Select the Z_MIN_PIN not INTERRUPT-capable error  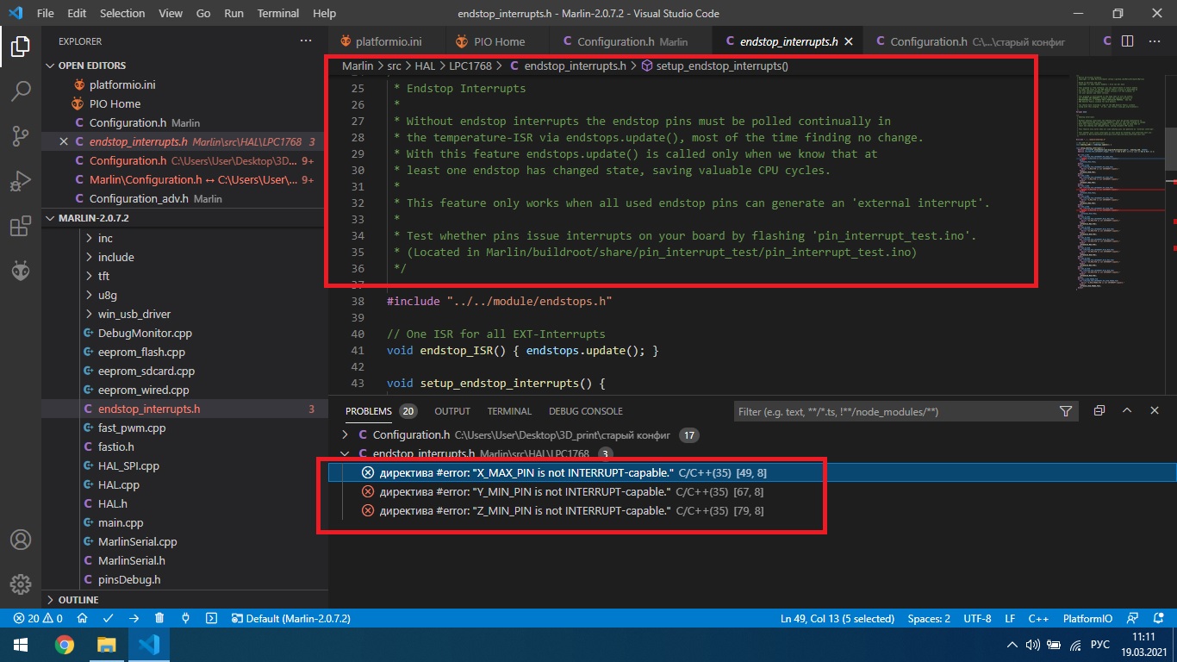pyautogui.click(x=752, y=510)
